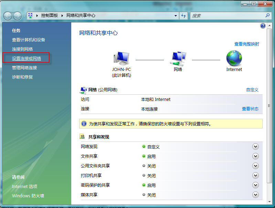275x208 pixels.
Task: Click the gray status dot for 公用文件夹共享
Action: pos(144,166)
